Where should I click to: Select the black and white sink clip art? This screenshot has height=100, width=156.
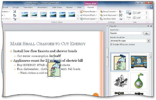point(120,81)
